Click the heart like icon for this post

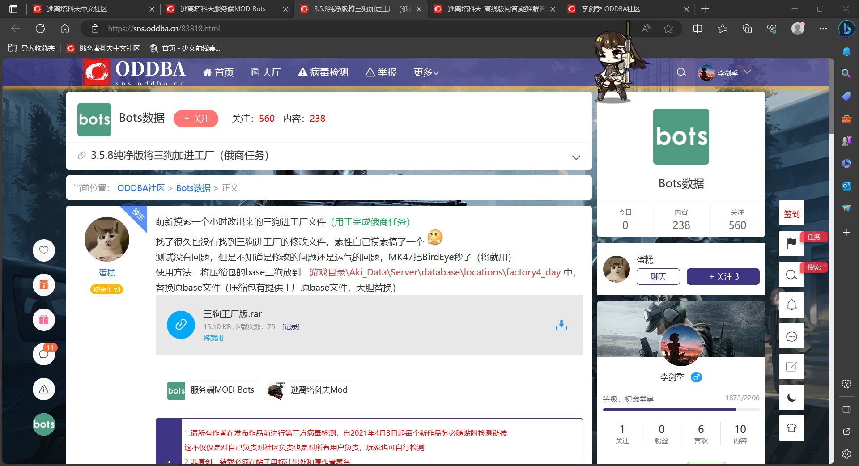(43, 250)
